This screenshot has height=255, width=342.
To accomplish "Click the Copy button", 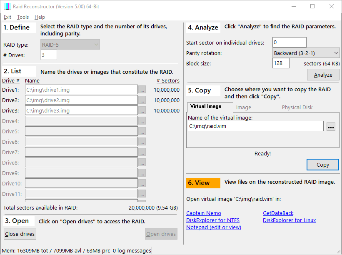I will click(x=322, y=165).
